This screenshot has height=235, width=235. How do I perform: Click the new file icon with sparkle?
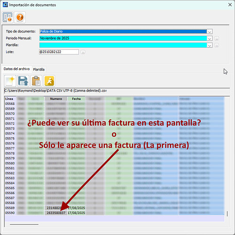click(x=10, y=81)
